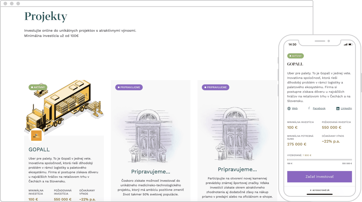The width and height of the screenshot is (362, 202).
Task: Click '100 €' value on desktop Gopall card
Action: pyautogui.click(x=33, y=199)
